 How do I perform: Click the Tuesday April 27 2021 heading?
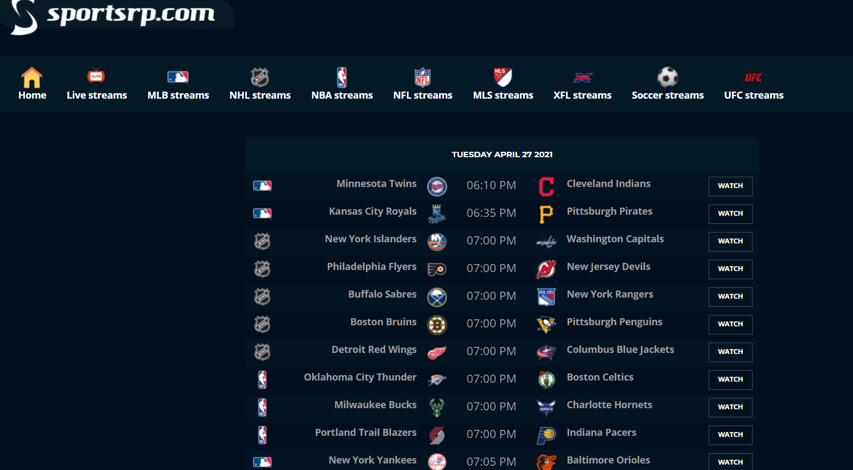(x=502, y=154)
